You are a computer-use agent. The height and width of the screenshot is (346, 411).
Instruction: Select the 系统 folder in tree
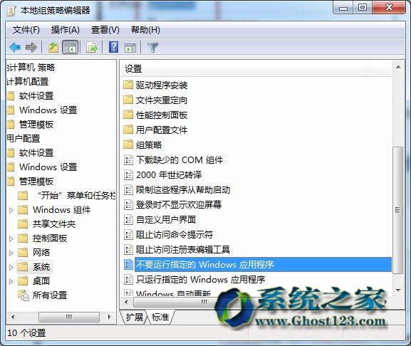click(x=41, y=267)
